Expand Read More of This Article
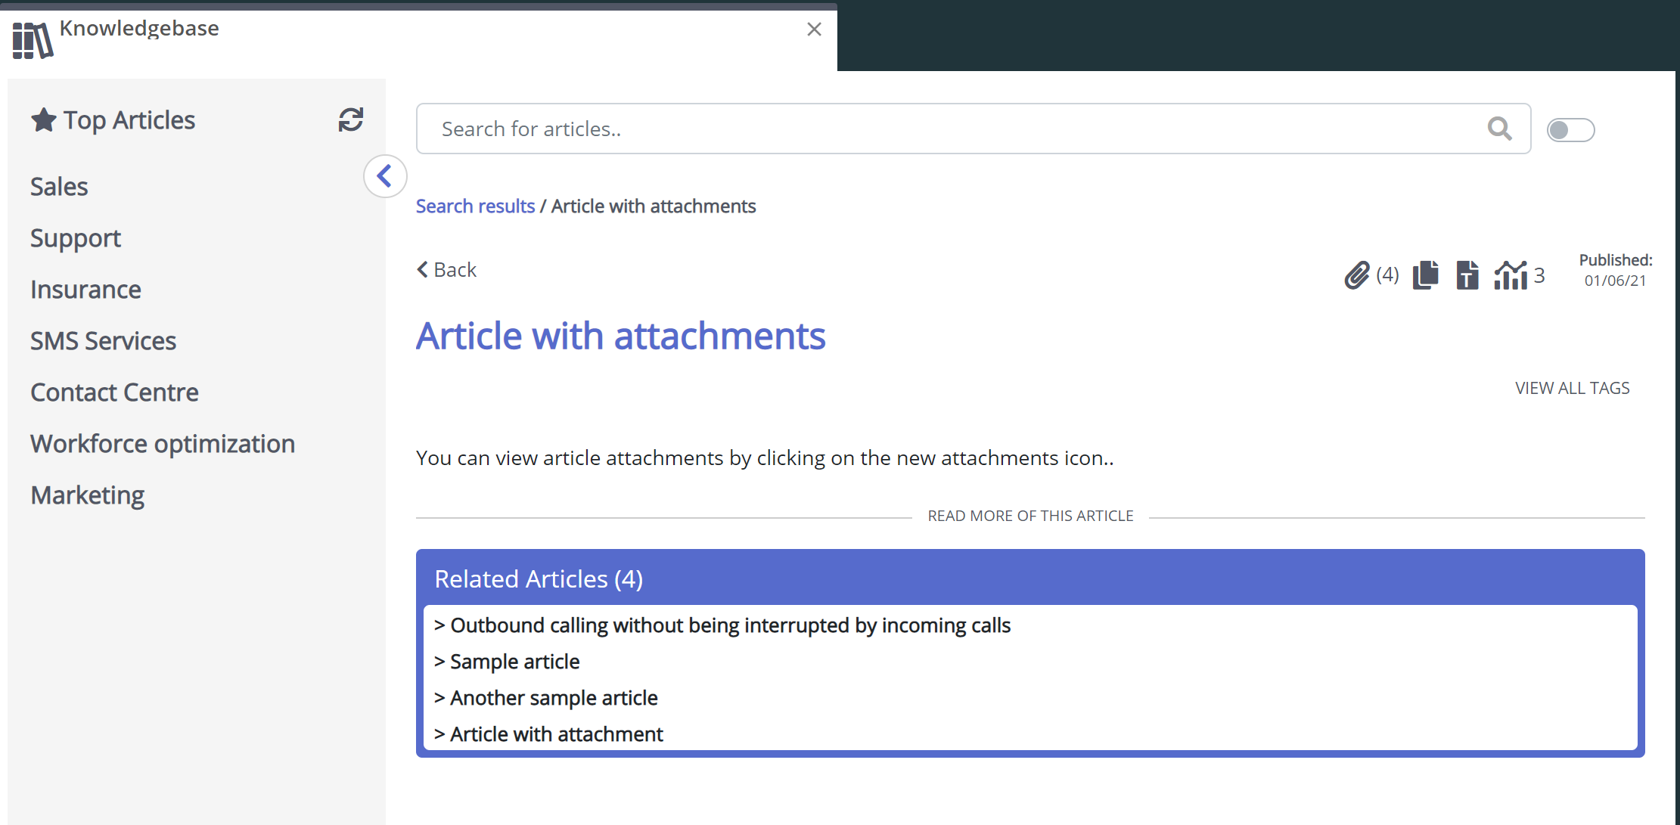 (1030, 516)
